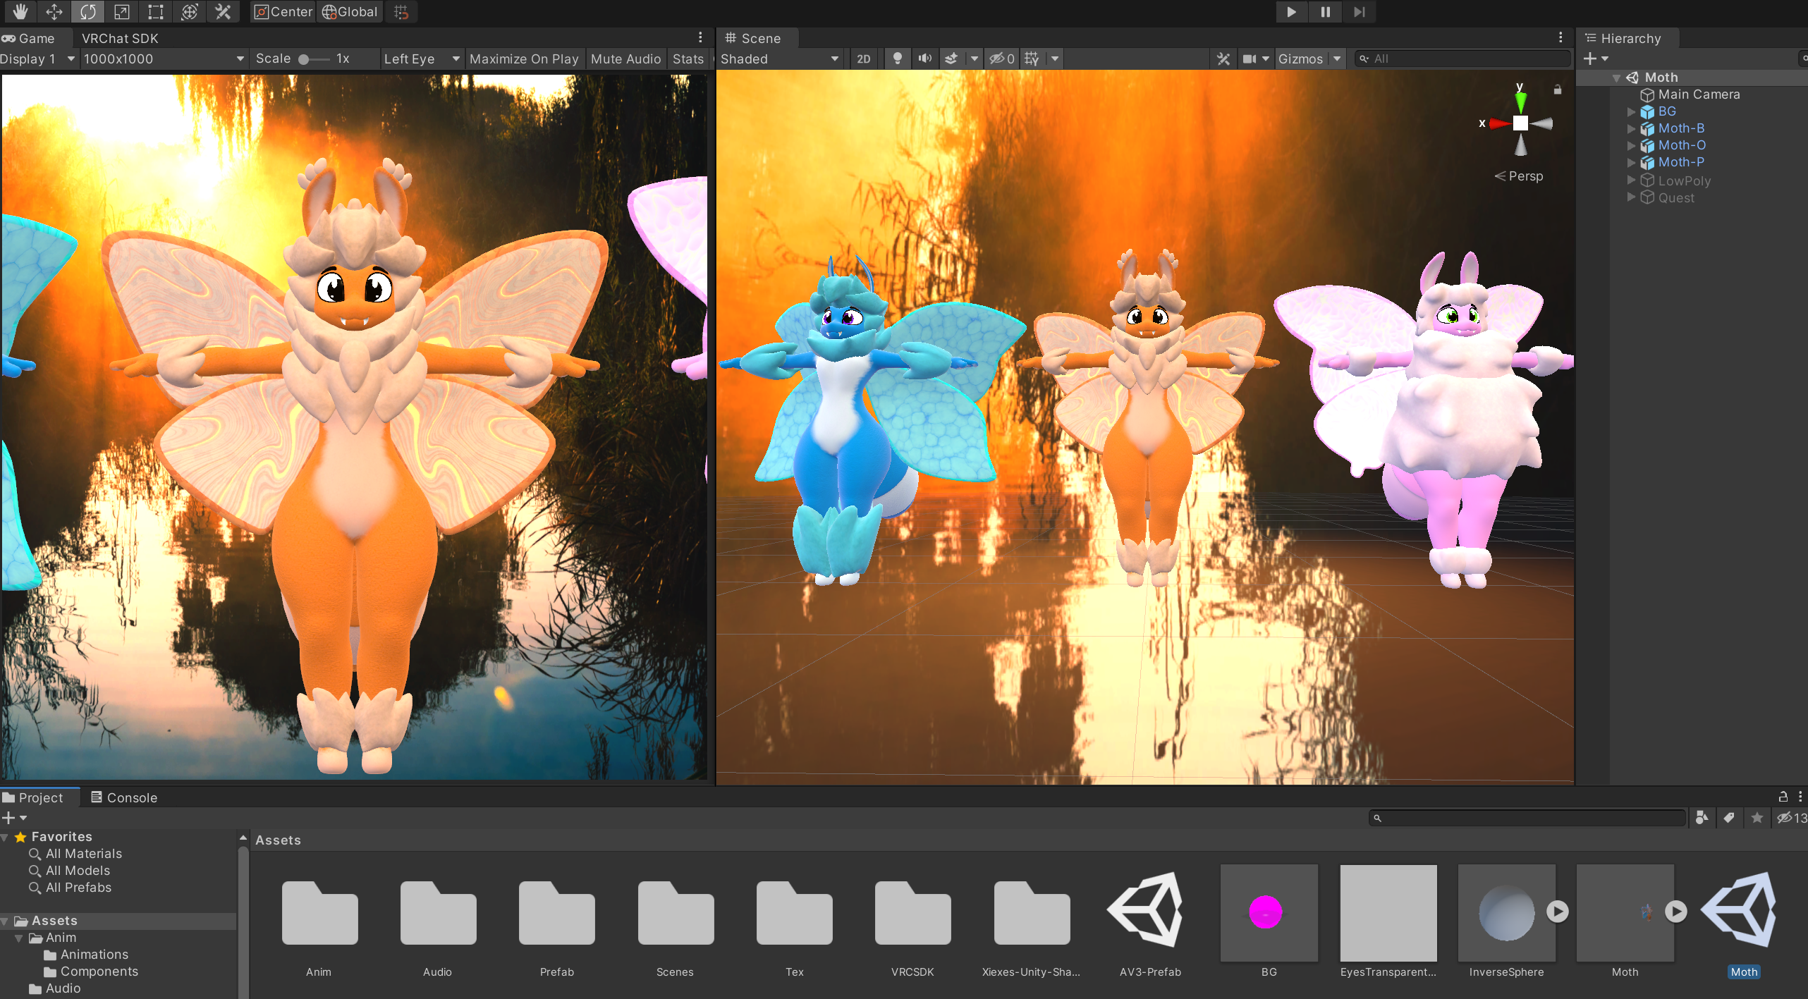The image size is (1808, 999).
Task: Select the Scale tool
Action: point(121,12)
